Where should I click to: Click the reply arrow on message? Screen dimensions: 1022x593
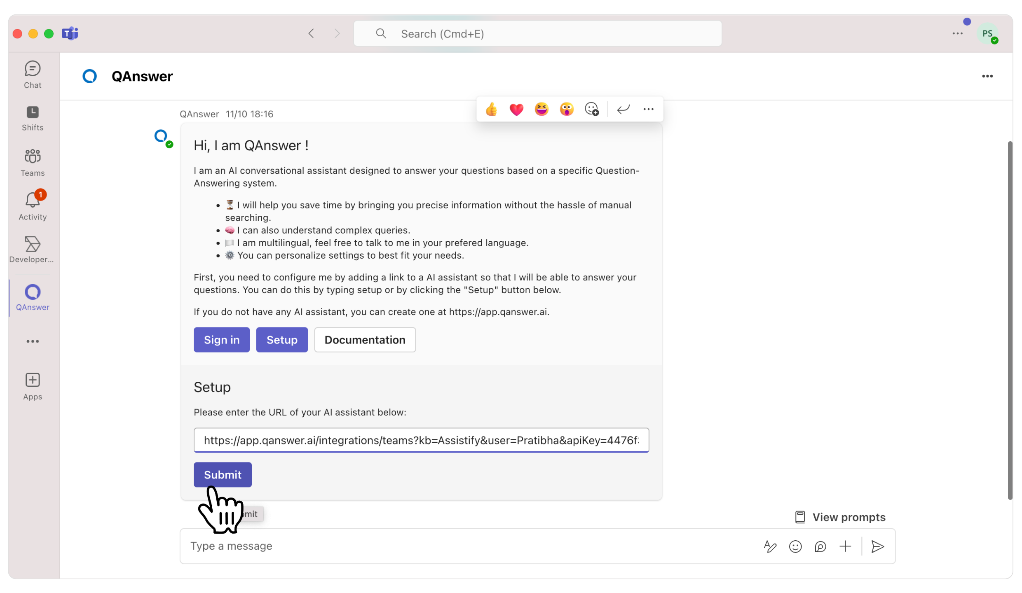(x=624, y=108)
